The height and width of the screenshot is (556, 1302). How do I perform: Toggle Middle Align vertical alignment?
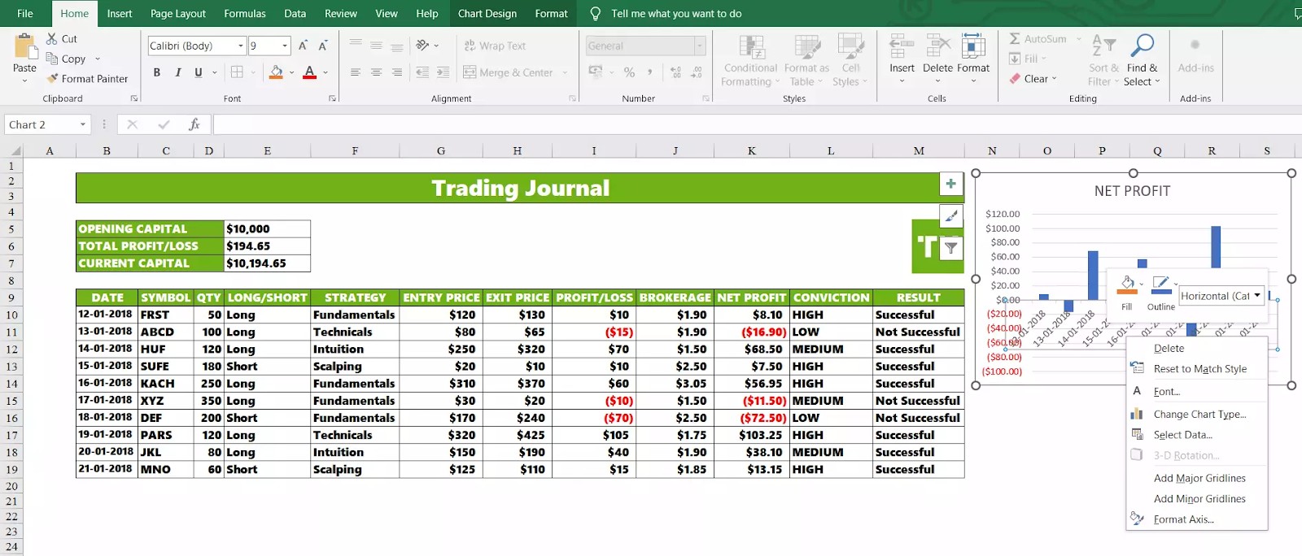pos(376,46)
